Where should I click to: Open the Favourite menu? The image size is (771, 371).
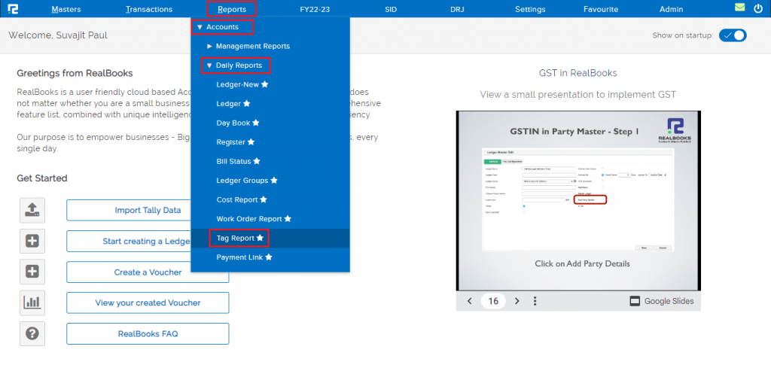pos(601,9)
